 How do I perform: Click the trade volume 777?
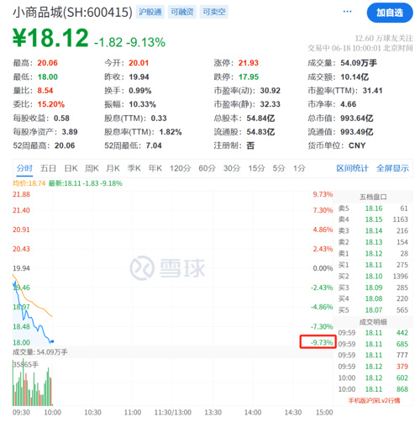tap(402, 356)
